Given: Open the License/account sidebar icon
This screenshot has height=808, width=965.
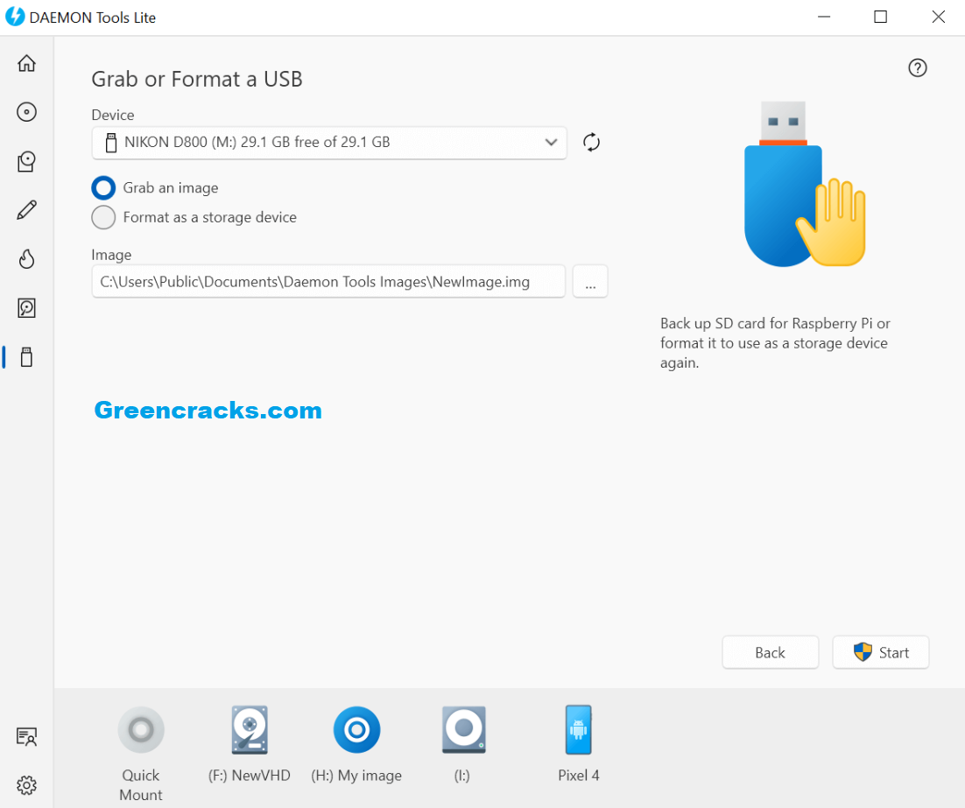Looking at the screenshot, I should coord(26,736).
